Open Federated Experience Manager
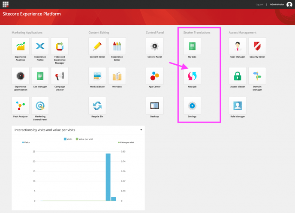This screenshot has height=213, width=295. (x=60, y=46)
